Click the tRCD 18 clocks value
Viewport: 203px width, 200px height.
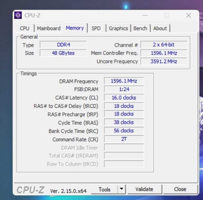[x=124, y=106]
